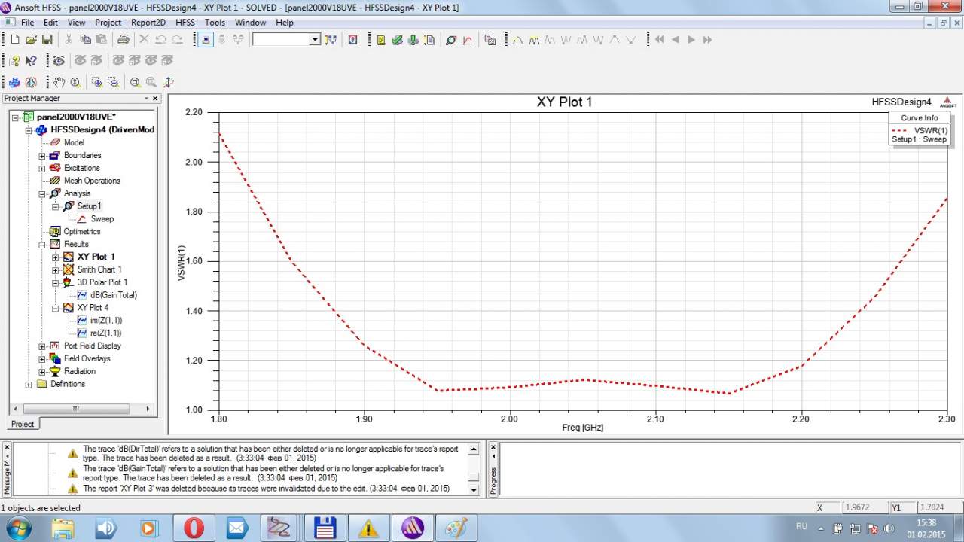Screen dimensions: 964x542
Task: Click the Copy icon in toolbar
Action: point(85,40)
